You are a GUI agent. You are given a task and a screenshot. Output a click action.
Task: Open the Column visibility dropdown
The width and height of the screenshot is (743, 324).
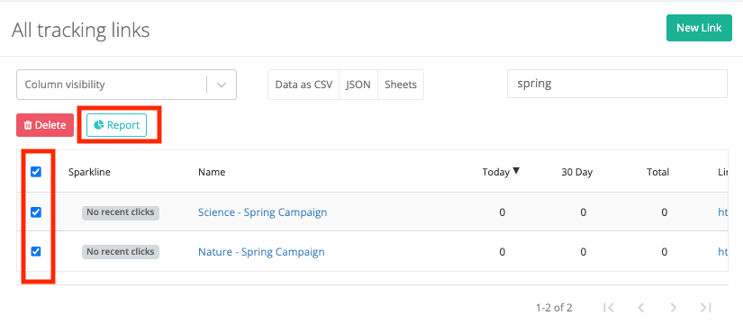(126, 85)
